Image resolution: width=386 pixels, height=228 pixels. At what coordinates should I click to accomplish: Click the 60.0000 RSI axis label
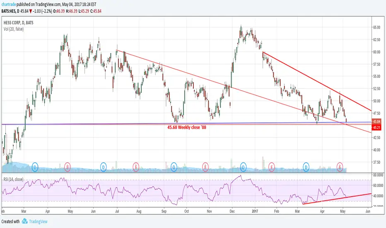[x=378, y=185]
